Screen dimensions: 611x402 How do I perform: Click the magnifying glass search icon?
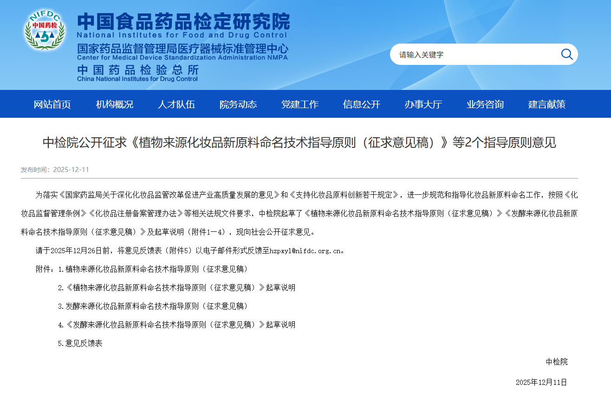[566, 54]
